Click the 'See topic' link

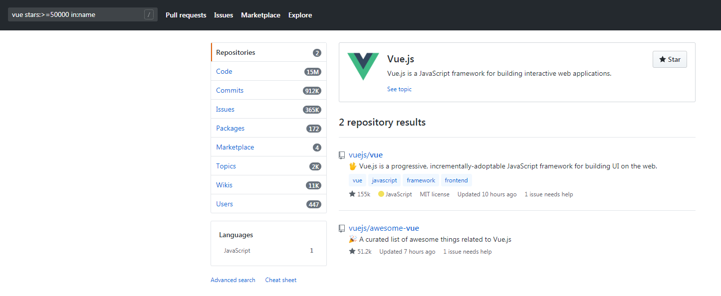tap(399, 89)
